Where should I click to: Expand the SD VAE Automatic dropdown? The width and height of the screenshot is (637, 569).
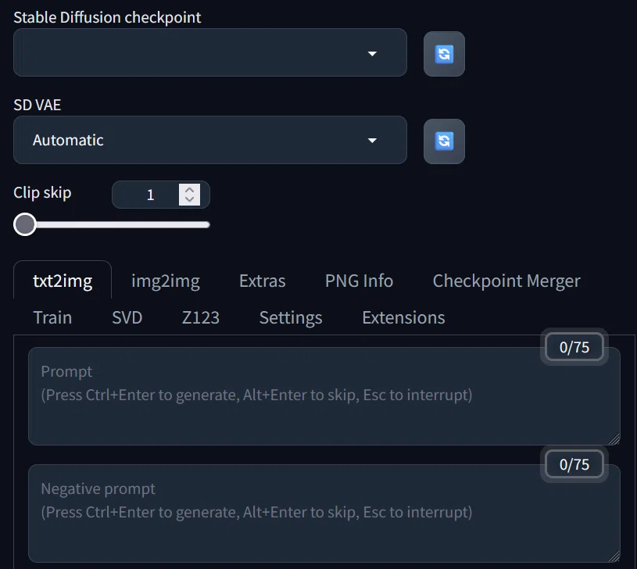tap(210, 140)
